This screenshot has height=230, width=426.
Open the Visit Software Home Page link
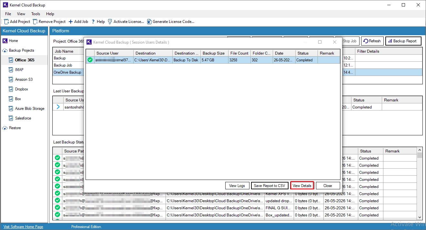point(23,227)
